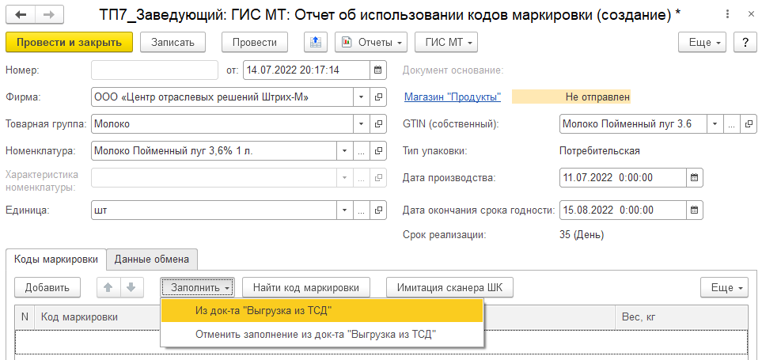
Task: Click Найти код маркировки button
Action: [306, 288]
